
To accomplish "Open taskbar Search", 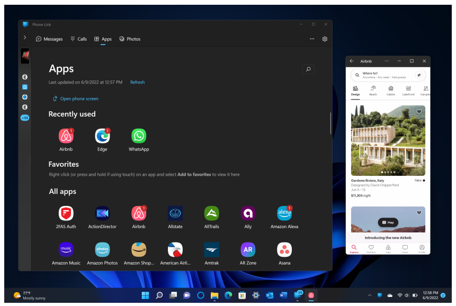I will pyautogui.click(x=159, y=295).
